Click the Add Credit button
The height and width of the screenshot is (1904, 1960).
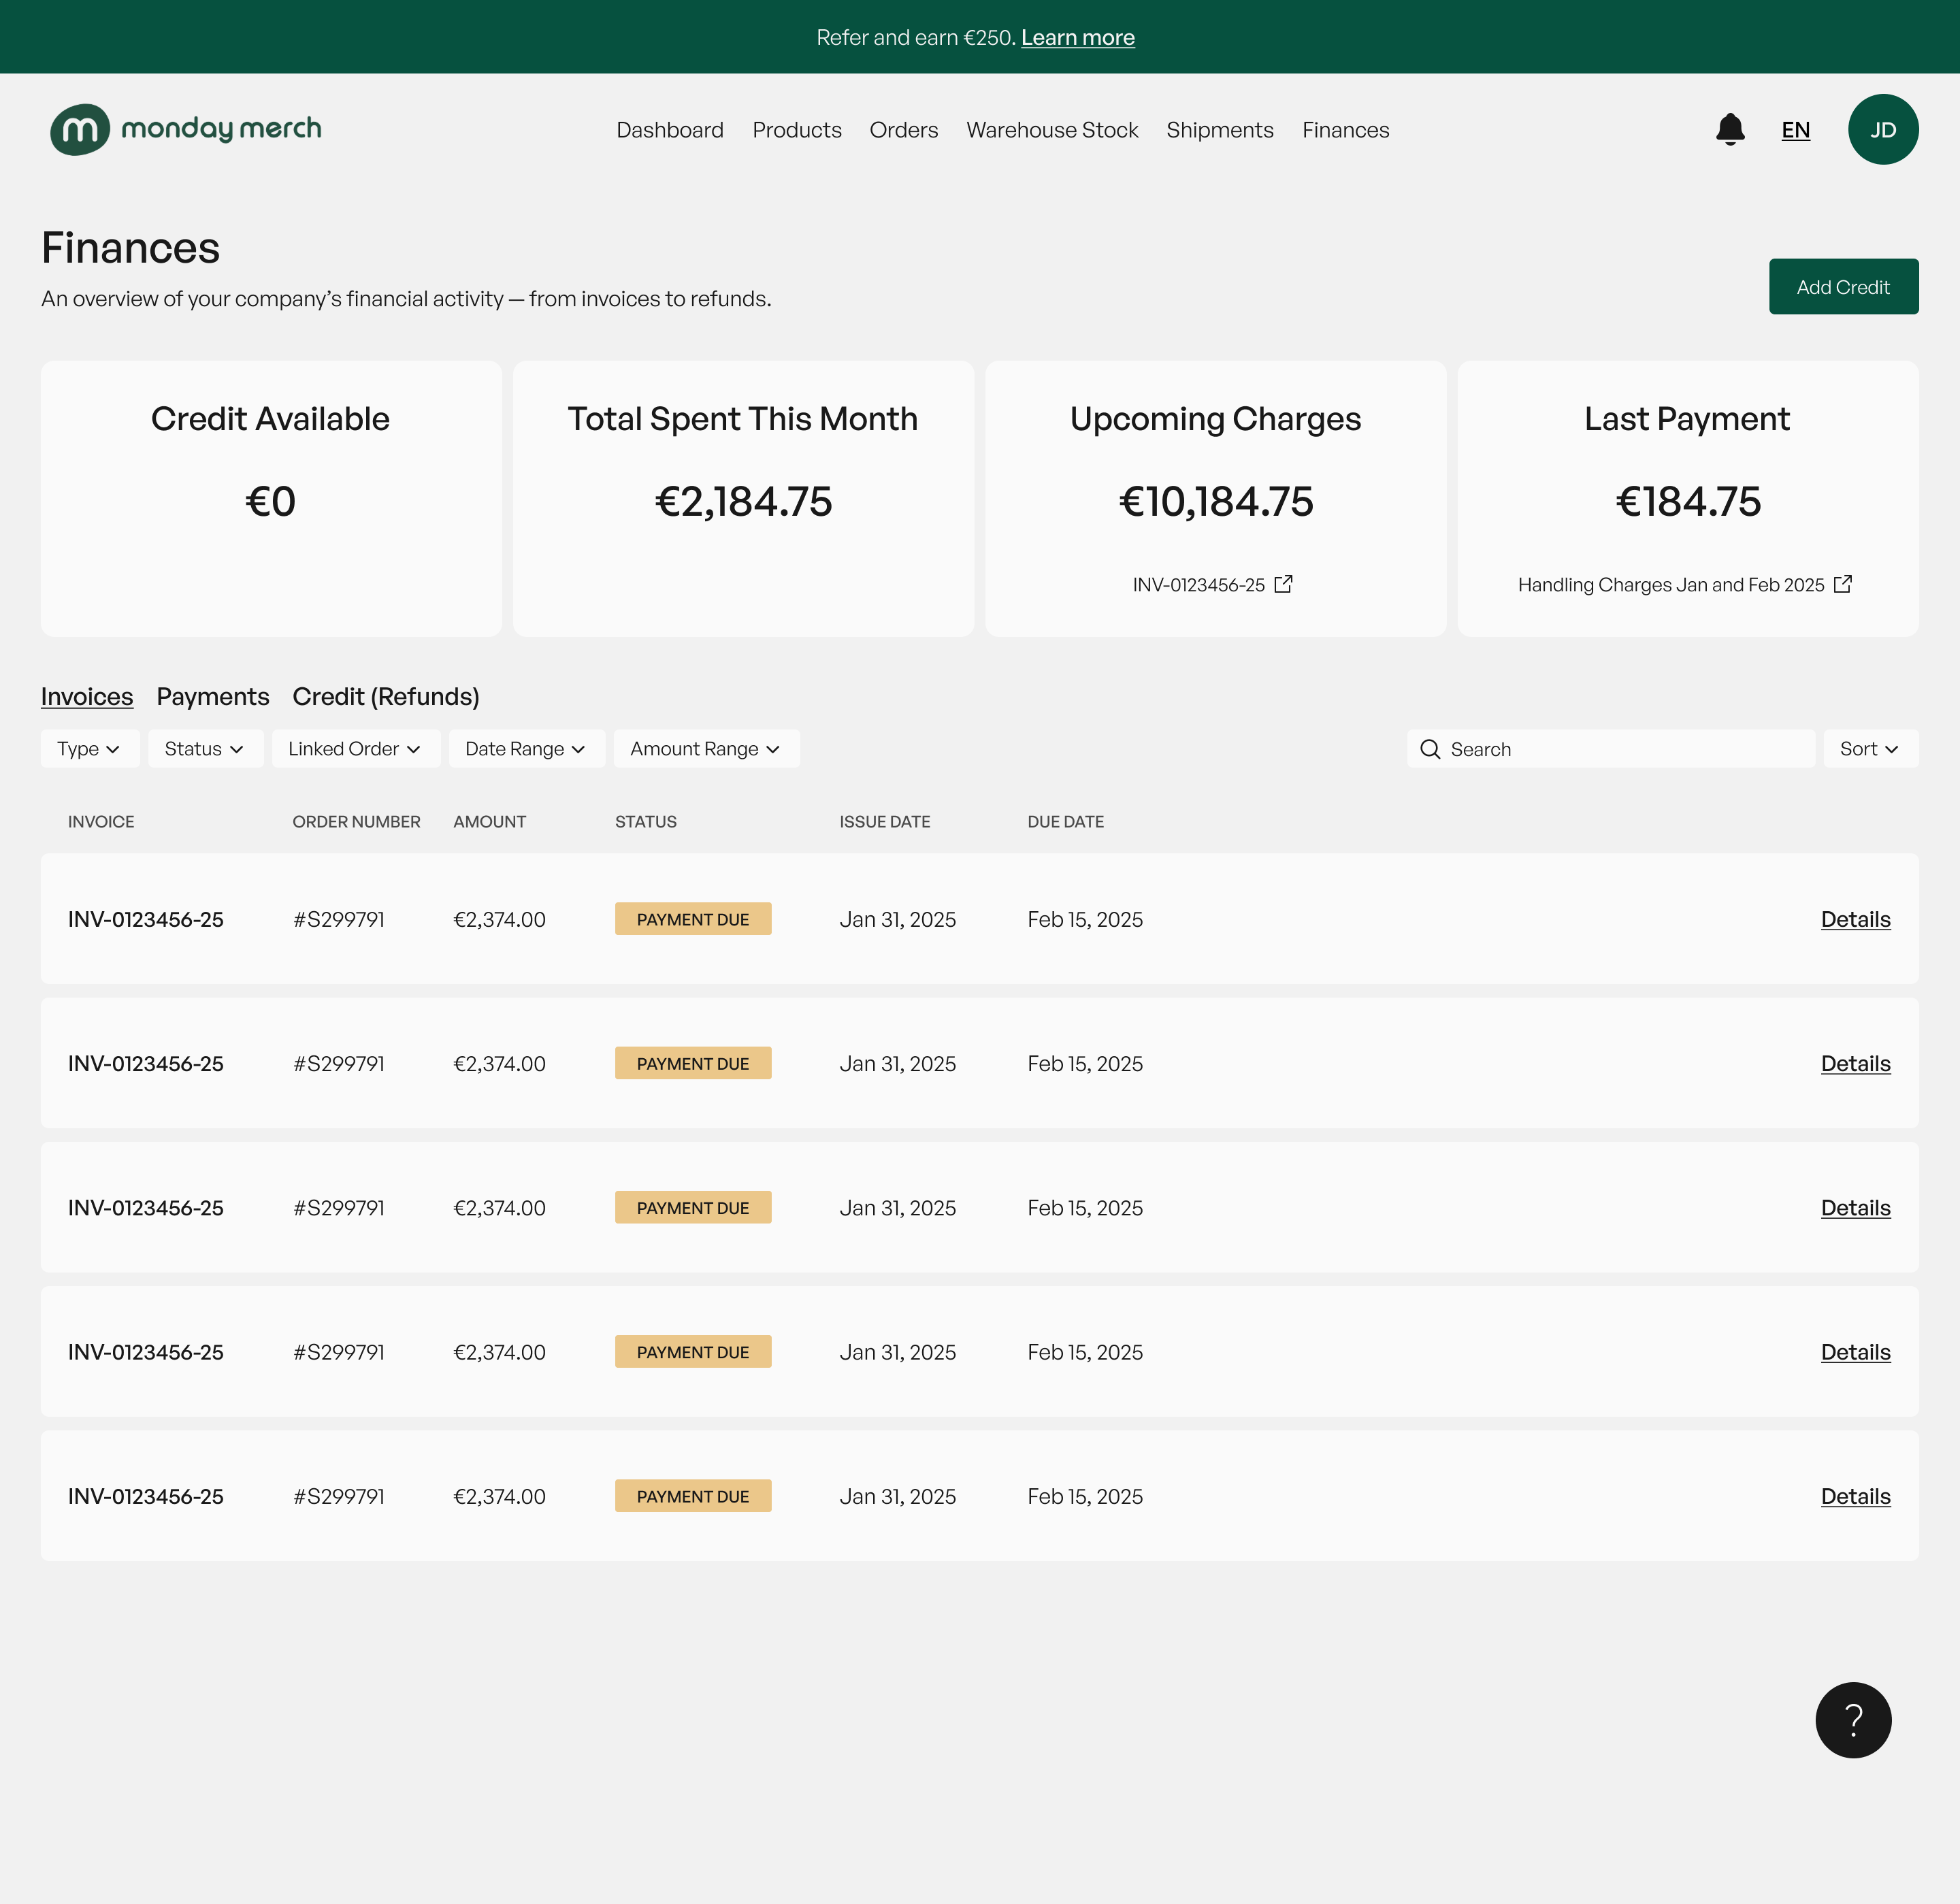coord(1843,286)
